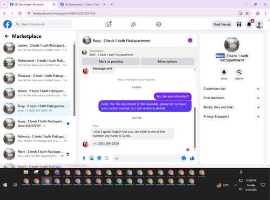Click Roxy's large profile thumbnail
The width and height of the screenshot is (270, 200).
tap(232, 45)
